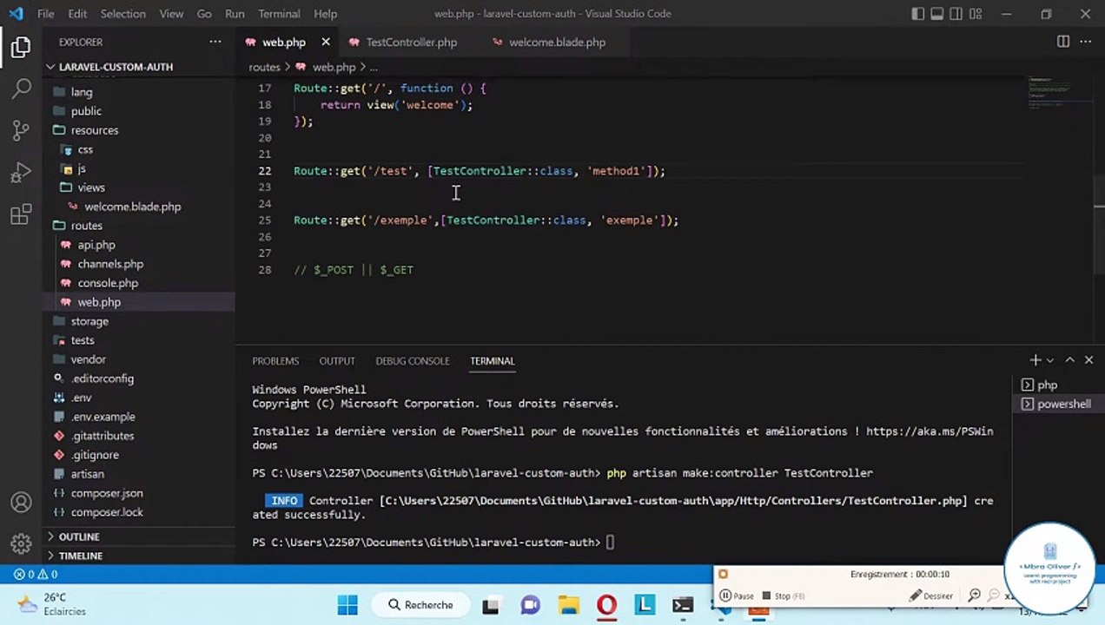Open the View menu

click(171, 14)
